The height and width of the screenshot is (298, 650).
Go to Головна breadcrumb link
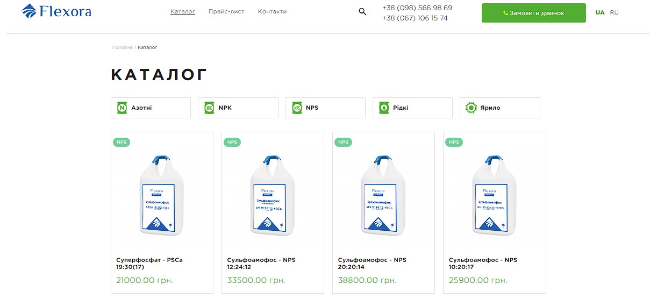122,47
